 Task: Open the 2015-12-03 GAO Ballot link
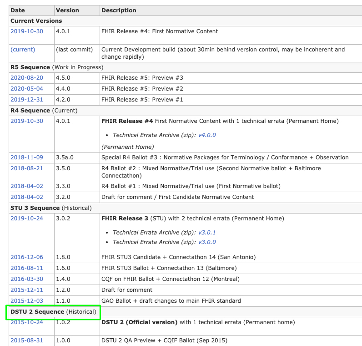point(27,300)
